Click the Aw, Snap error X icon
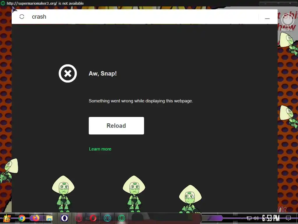 tap(68, 73)
